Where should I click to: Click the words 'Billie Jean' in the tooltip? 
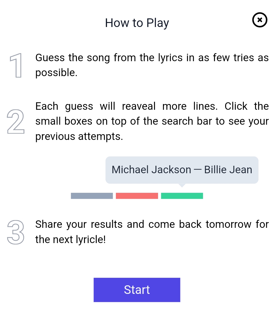point(228,170)
